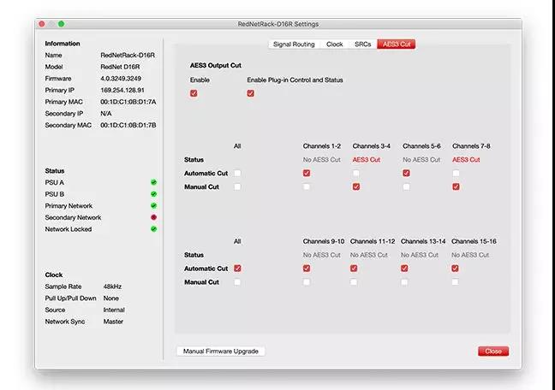
Task: Click the Channels 15-16 column header
Action: [x=474, y=241]
